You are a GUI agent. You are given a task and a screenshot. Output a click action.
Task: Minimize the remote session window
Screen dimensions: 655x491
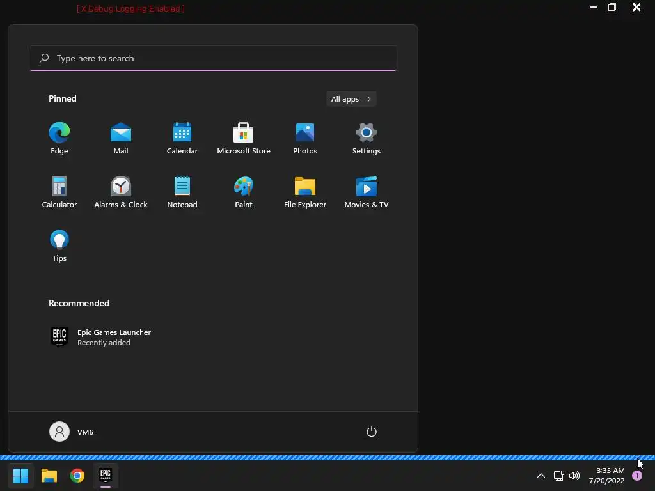coord(593,7)
